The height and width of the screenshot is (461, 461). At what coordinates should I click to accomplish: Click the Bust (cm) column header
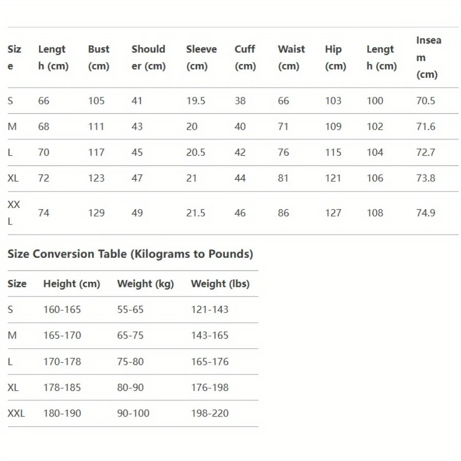pyautogui.click(x=98, y=57)
